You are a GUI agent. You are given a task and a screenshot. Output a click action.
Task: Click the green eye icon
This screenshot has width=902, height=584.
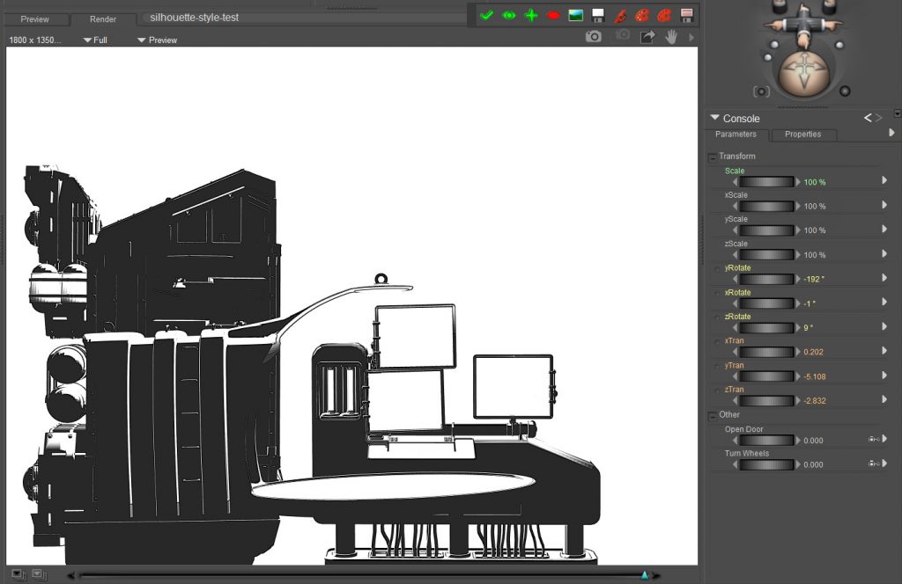(x=509, y=15)
